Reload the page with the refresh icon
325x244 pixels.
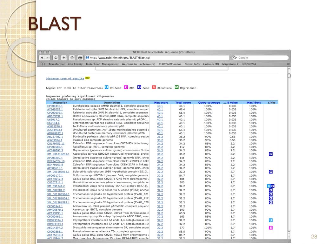point(56,58)
